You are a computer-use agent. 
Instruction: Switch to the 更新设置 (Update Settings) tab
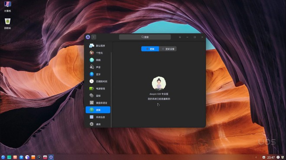pyautogui.click(x=168, y=49)
